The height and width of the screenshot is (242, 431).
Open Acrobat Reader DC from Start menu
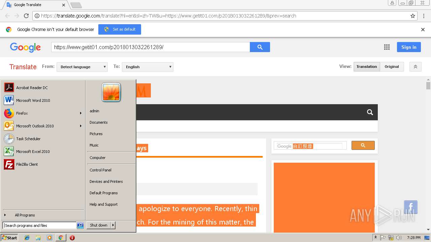click(43, 88)
